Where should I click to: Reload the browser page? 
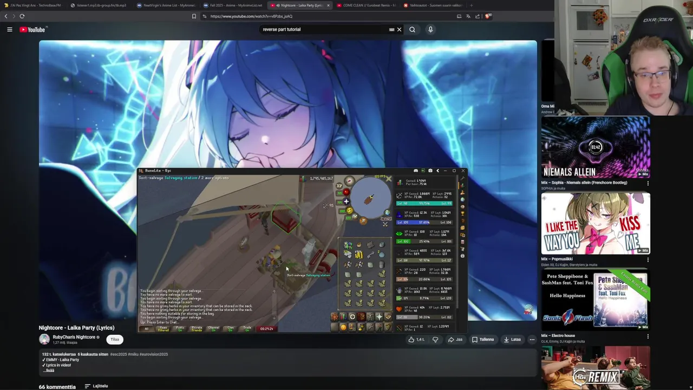pos(22,16)
